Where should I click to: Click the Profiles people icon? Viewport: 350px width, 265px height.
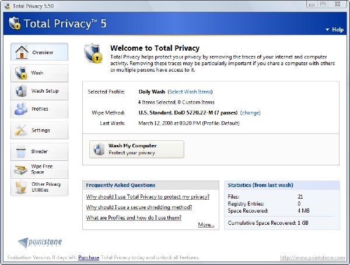pyautogui.click(x=21, y=109)
